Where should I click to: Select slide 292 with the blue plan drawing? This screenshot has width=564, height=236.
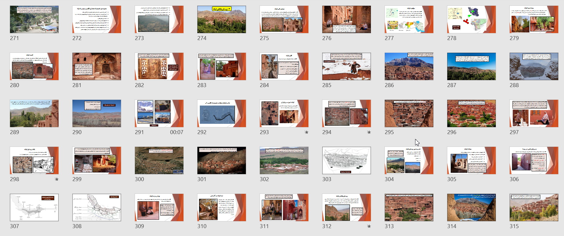(x=221, y=113)
